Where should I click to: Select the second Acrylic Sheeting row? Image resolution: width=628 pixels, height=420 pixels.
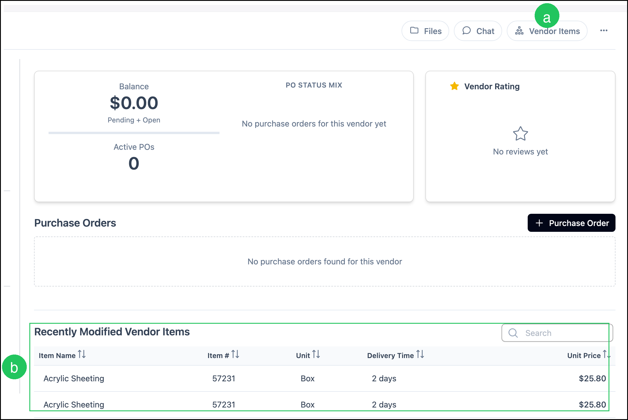tap(324, 405)
